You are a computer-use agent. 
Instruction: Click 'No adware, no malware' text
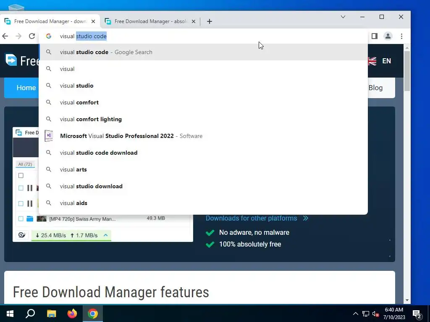(254, 232)
